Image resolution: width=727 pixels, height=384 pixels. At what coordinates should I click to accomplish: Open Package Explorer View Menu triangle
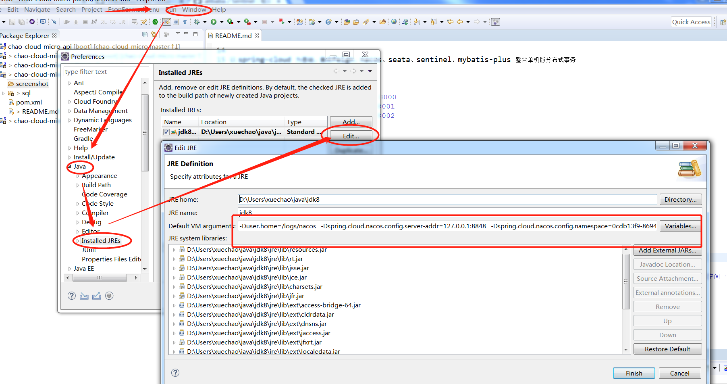pyautogui.click(x=178, y=33)
